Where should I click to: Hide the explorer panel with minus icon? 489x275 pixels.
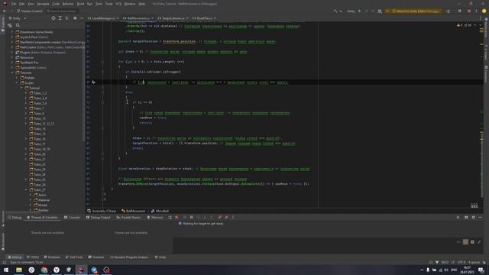(82, 18)
